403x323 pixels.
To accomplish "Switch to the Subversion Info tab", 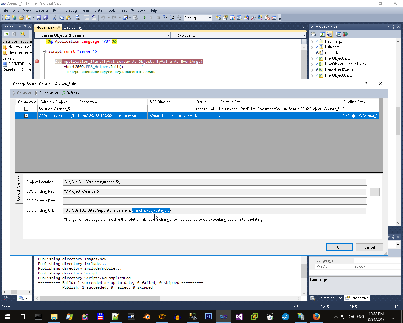I will click(326, 298).
